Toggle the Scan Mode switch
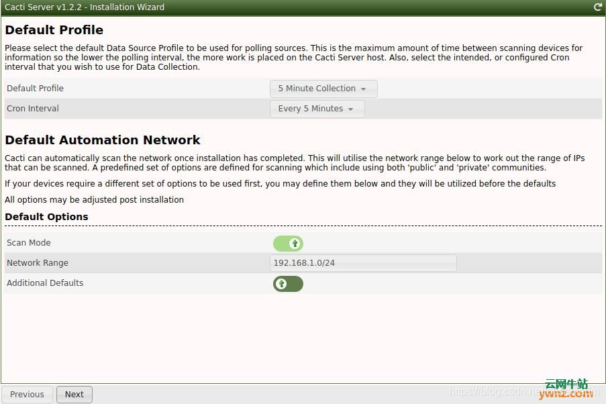This screenshot has height=404, width=606. pos(288,244)
